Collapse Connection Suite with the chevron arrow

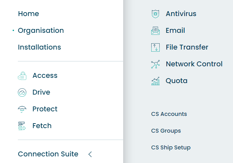click(90, 154)
